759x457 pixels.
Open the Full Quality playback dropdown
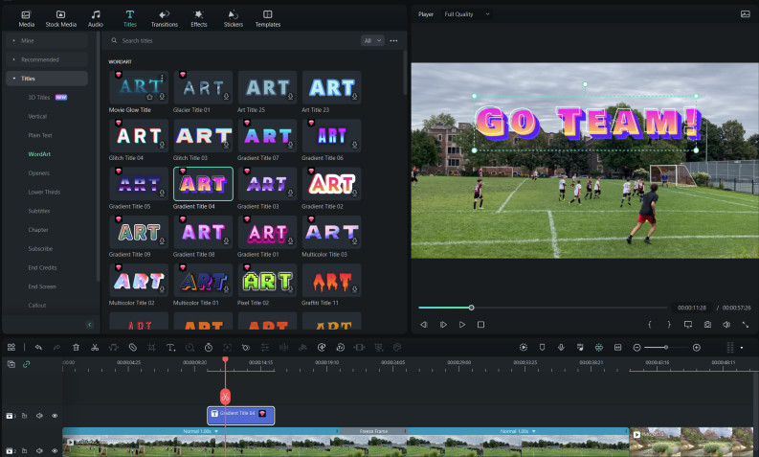pos(467,14)
